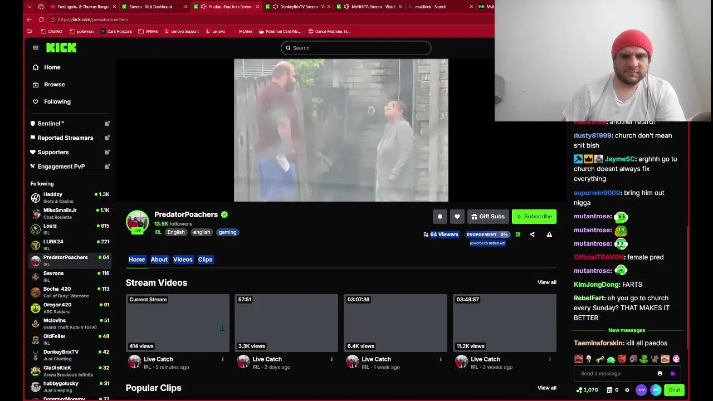Open Reported Streamers external link icon
This screenshot has width=713, height=401.
click(x=107, y=138)
